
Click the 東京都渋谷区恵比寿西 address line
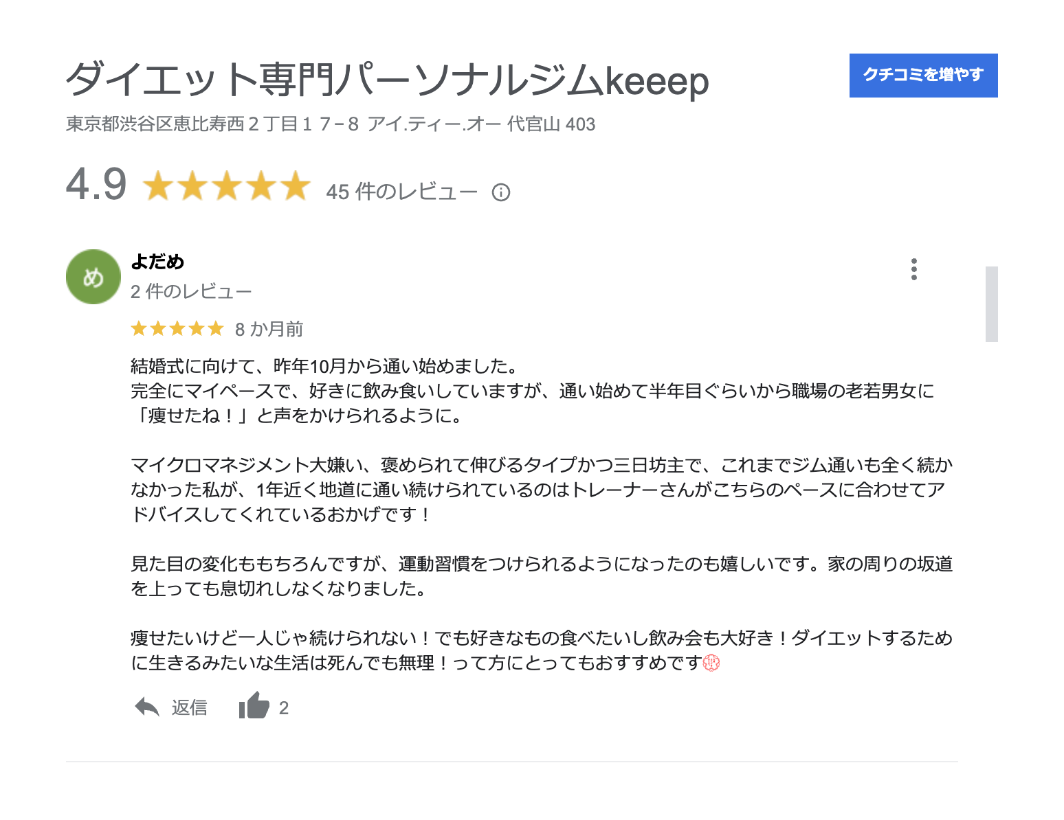(x=331, y=124)
